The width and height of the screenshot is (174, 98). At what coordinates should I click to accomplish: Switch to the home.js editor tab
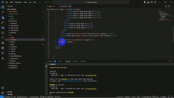click(x=65, y=6)
